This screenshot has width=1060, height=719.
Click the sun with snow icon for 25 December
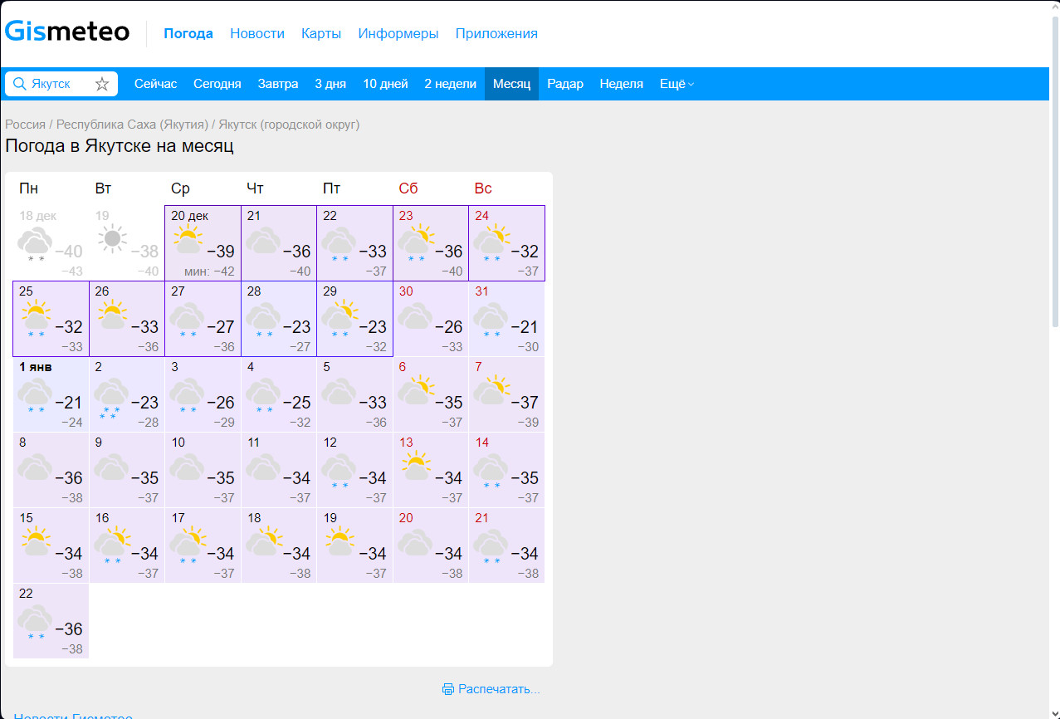pos(36,319)
